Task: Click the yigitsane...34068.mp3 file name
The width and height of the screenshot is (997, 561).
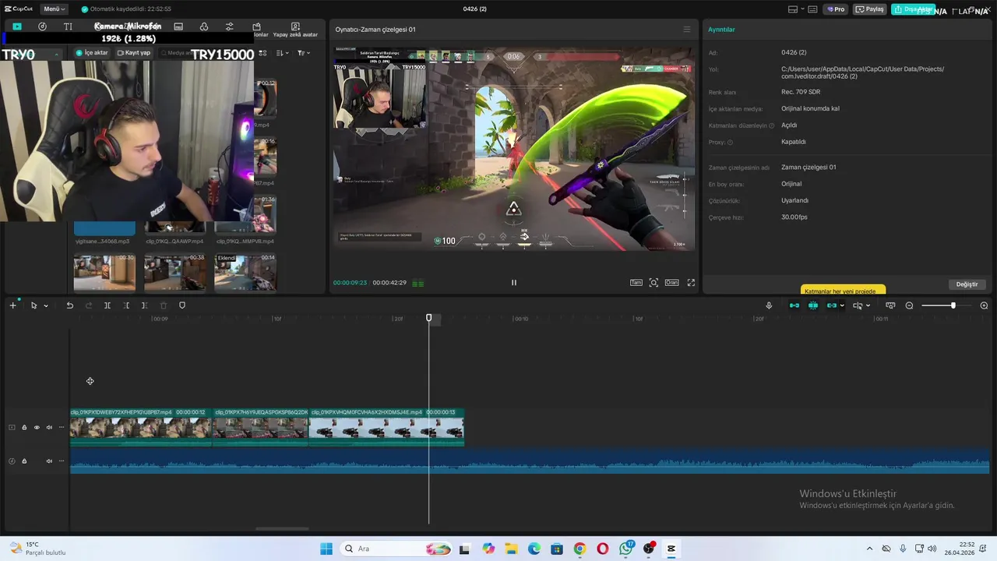Action: [x=104, y=242]
